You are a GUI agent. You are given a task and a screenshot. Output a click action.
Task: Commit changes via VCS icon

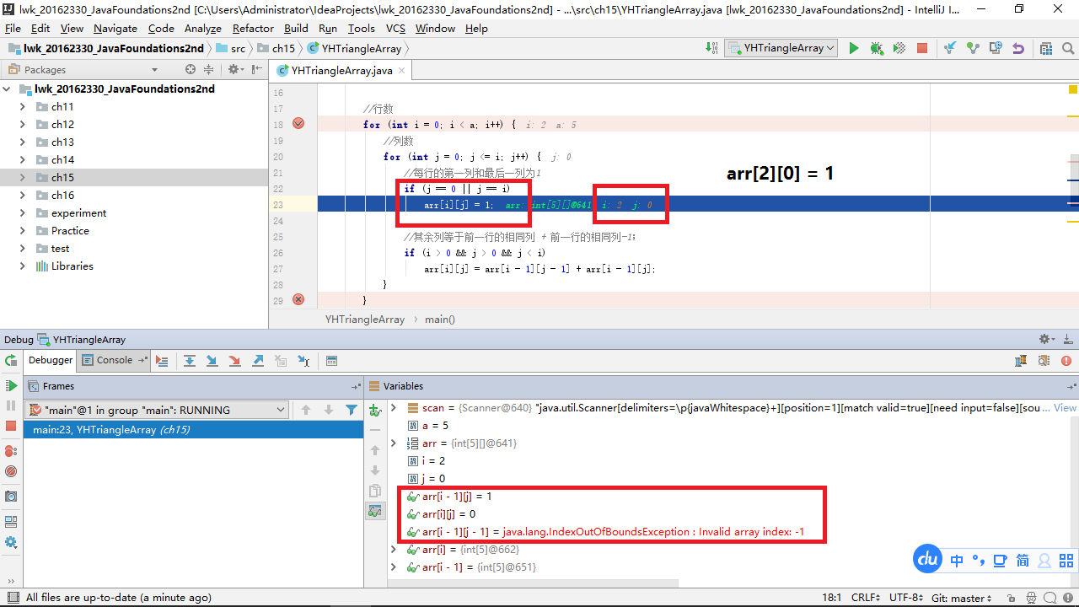pos(973,48)
